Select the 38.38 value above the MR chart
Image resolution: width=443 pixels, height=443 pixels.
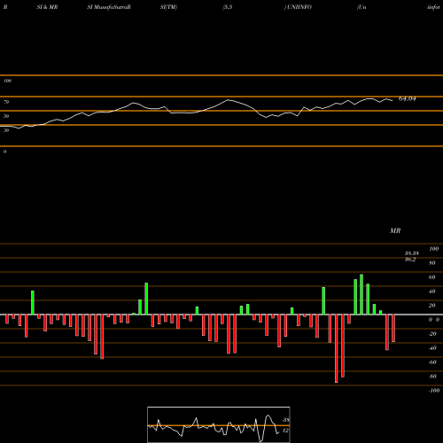tap(412, 253)
